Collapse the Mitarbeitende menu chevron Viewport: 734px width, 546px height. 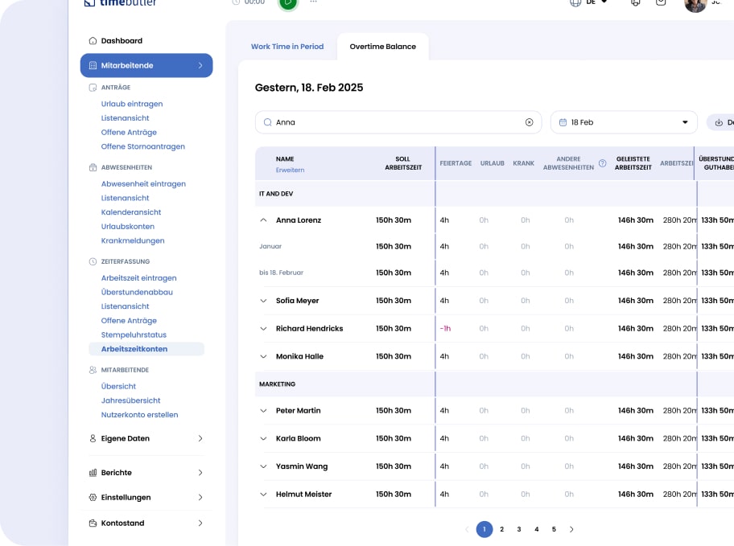click(x=200, y=65)
